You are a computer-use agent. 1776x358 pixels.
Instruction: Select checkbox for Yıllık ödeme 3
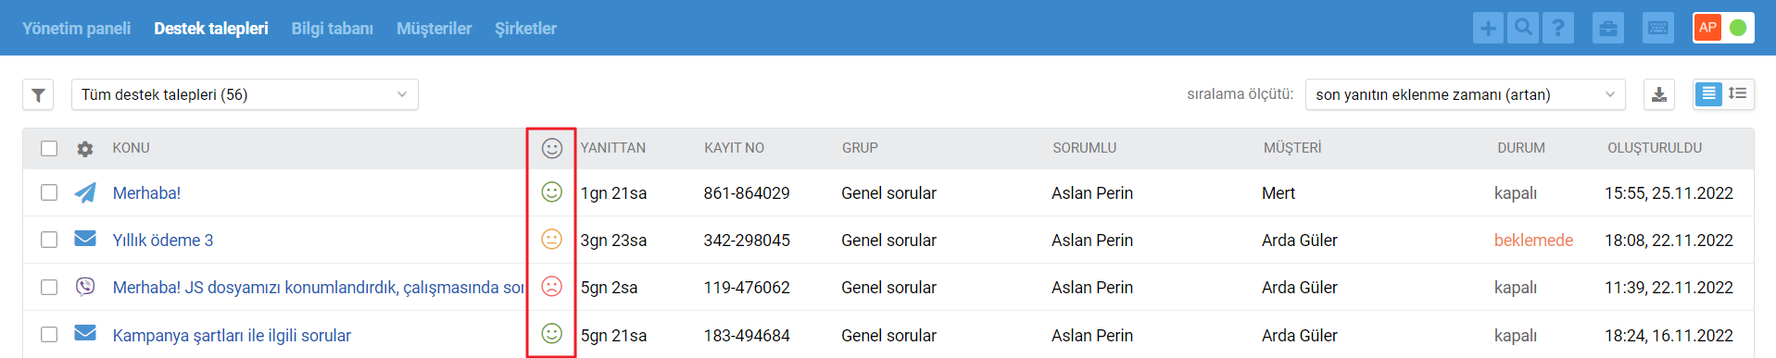[x=49, y=240]
